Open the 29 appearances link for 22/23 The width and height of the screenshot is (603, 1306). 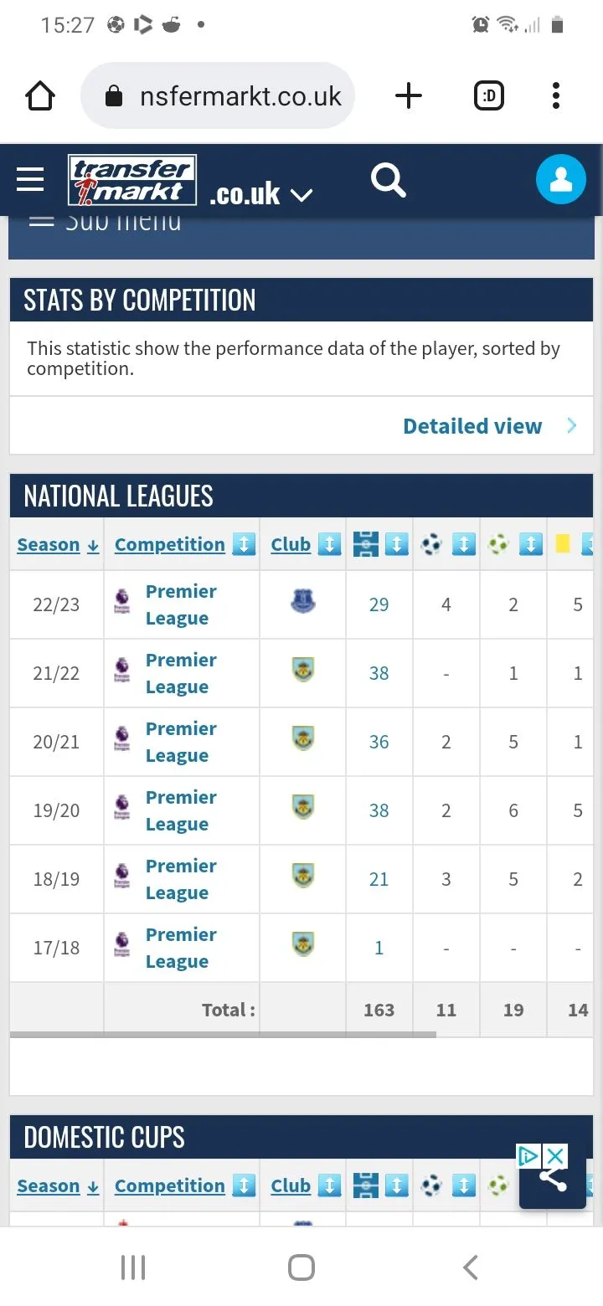(379, 604)
